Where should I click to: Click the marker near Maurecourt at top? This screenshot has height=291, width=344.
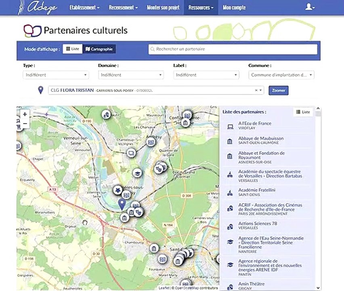click(x=107, y=114)
